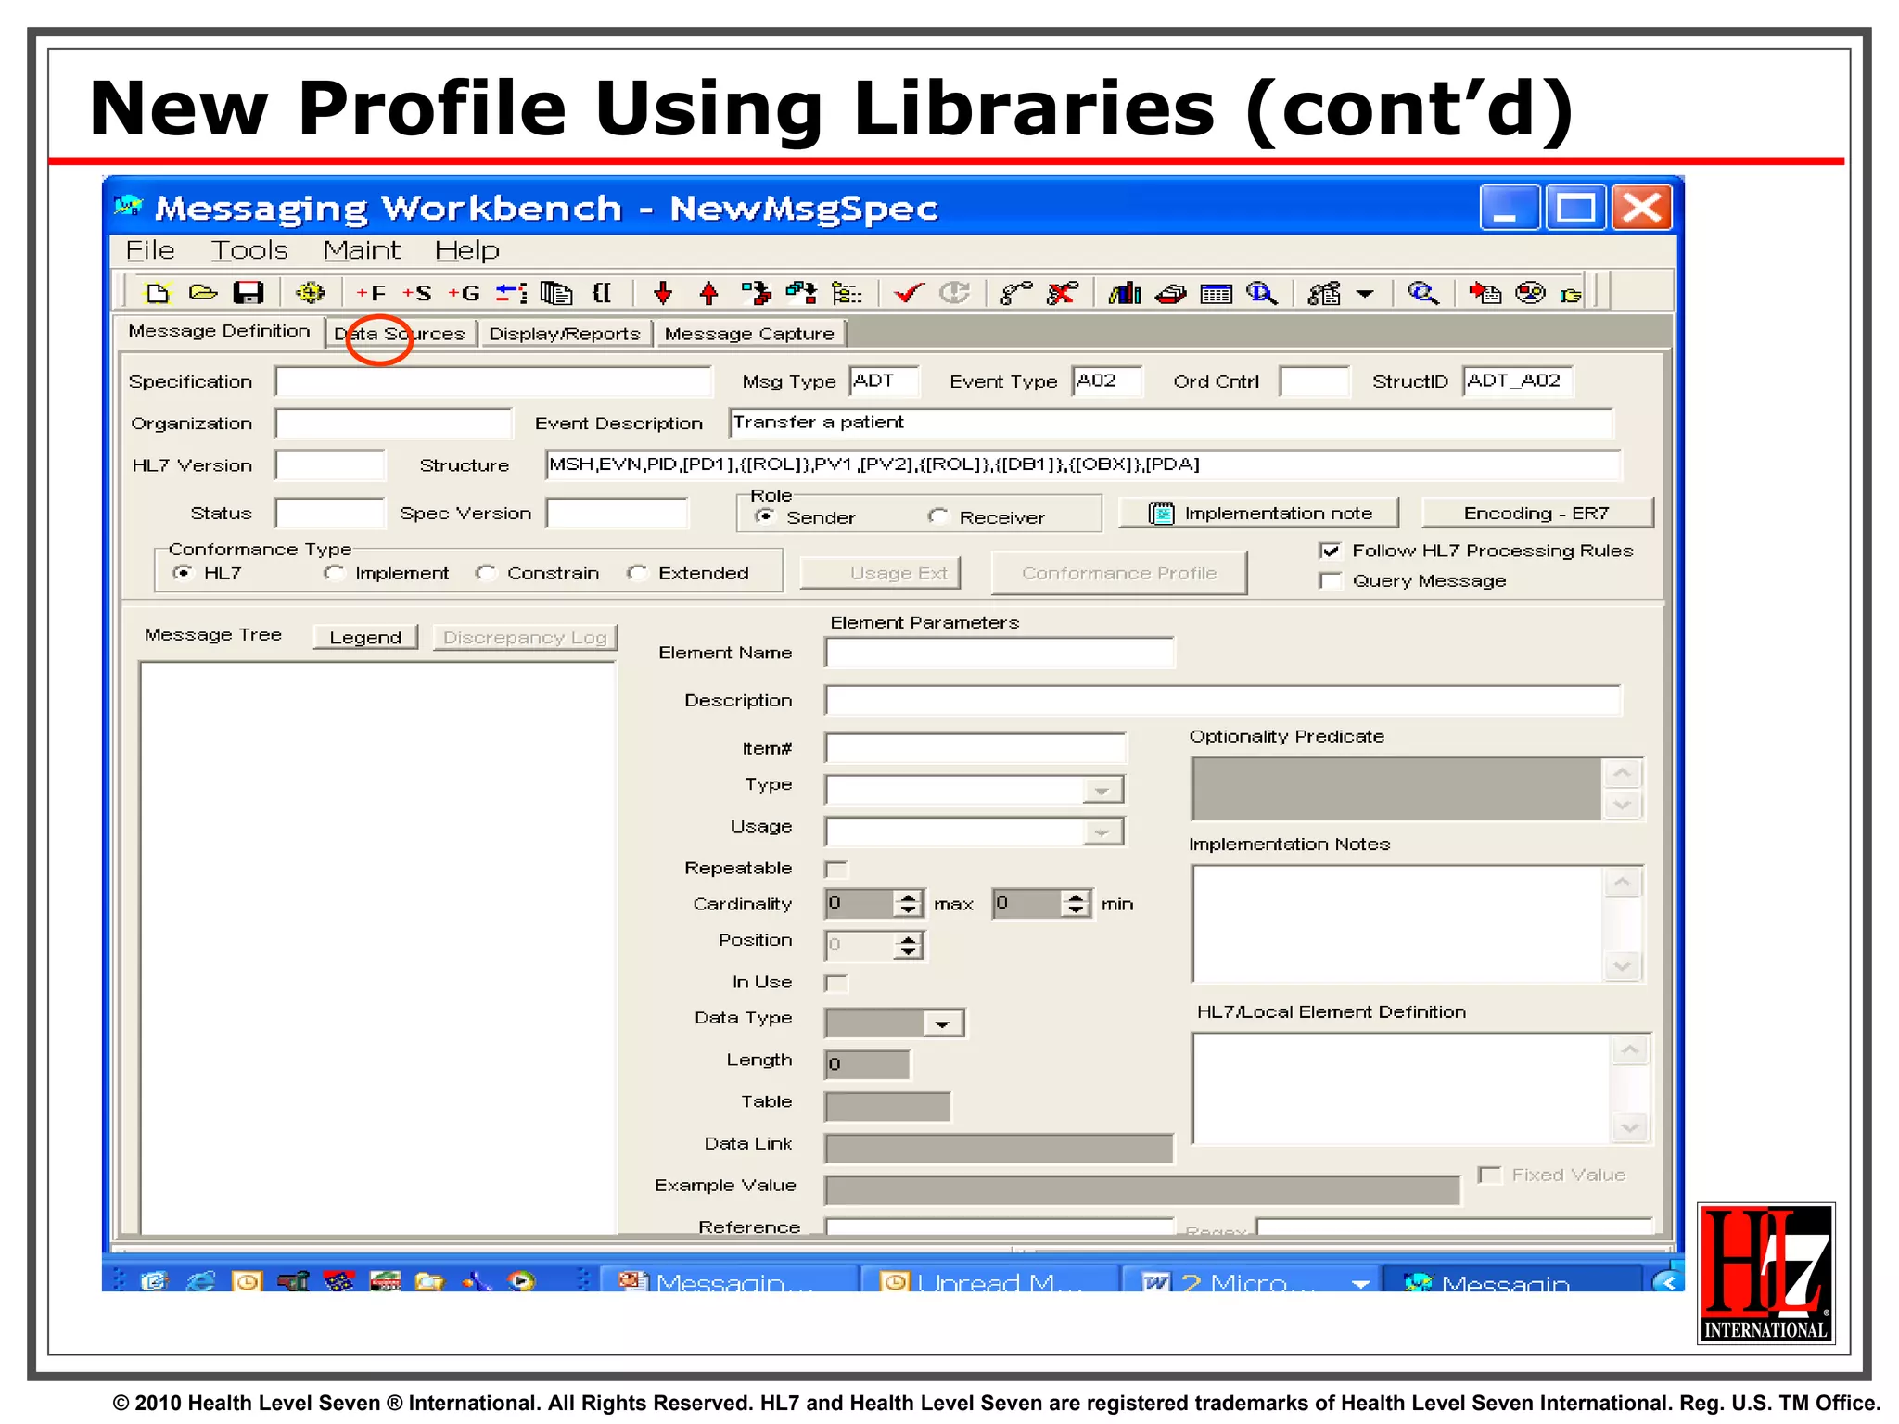Image resolution: width=1899 pixels, height=1424 pixels.
Task: Click the Element Name input field
Action: point(1000,653)
